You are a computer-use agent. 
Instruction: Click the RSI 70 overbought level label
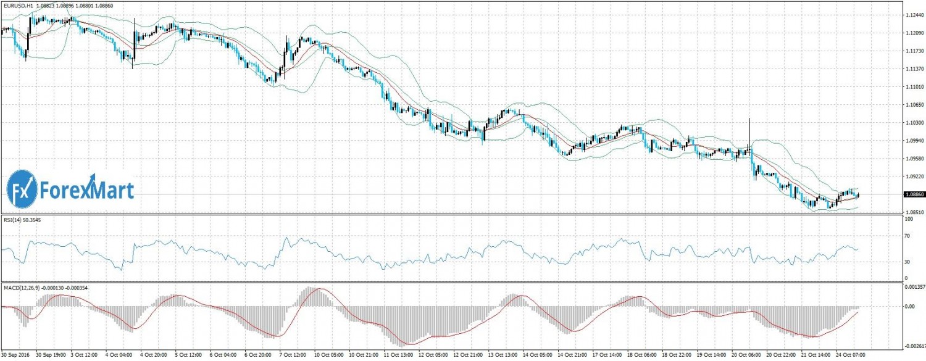tap(904, 236)
